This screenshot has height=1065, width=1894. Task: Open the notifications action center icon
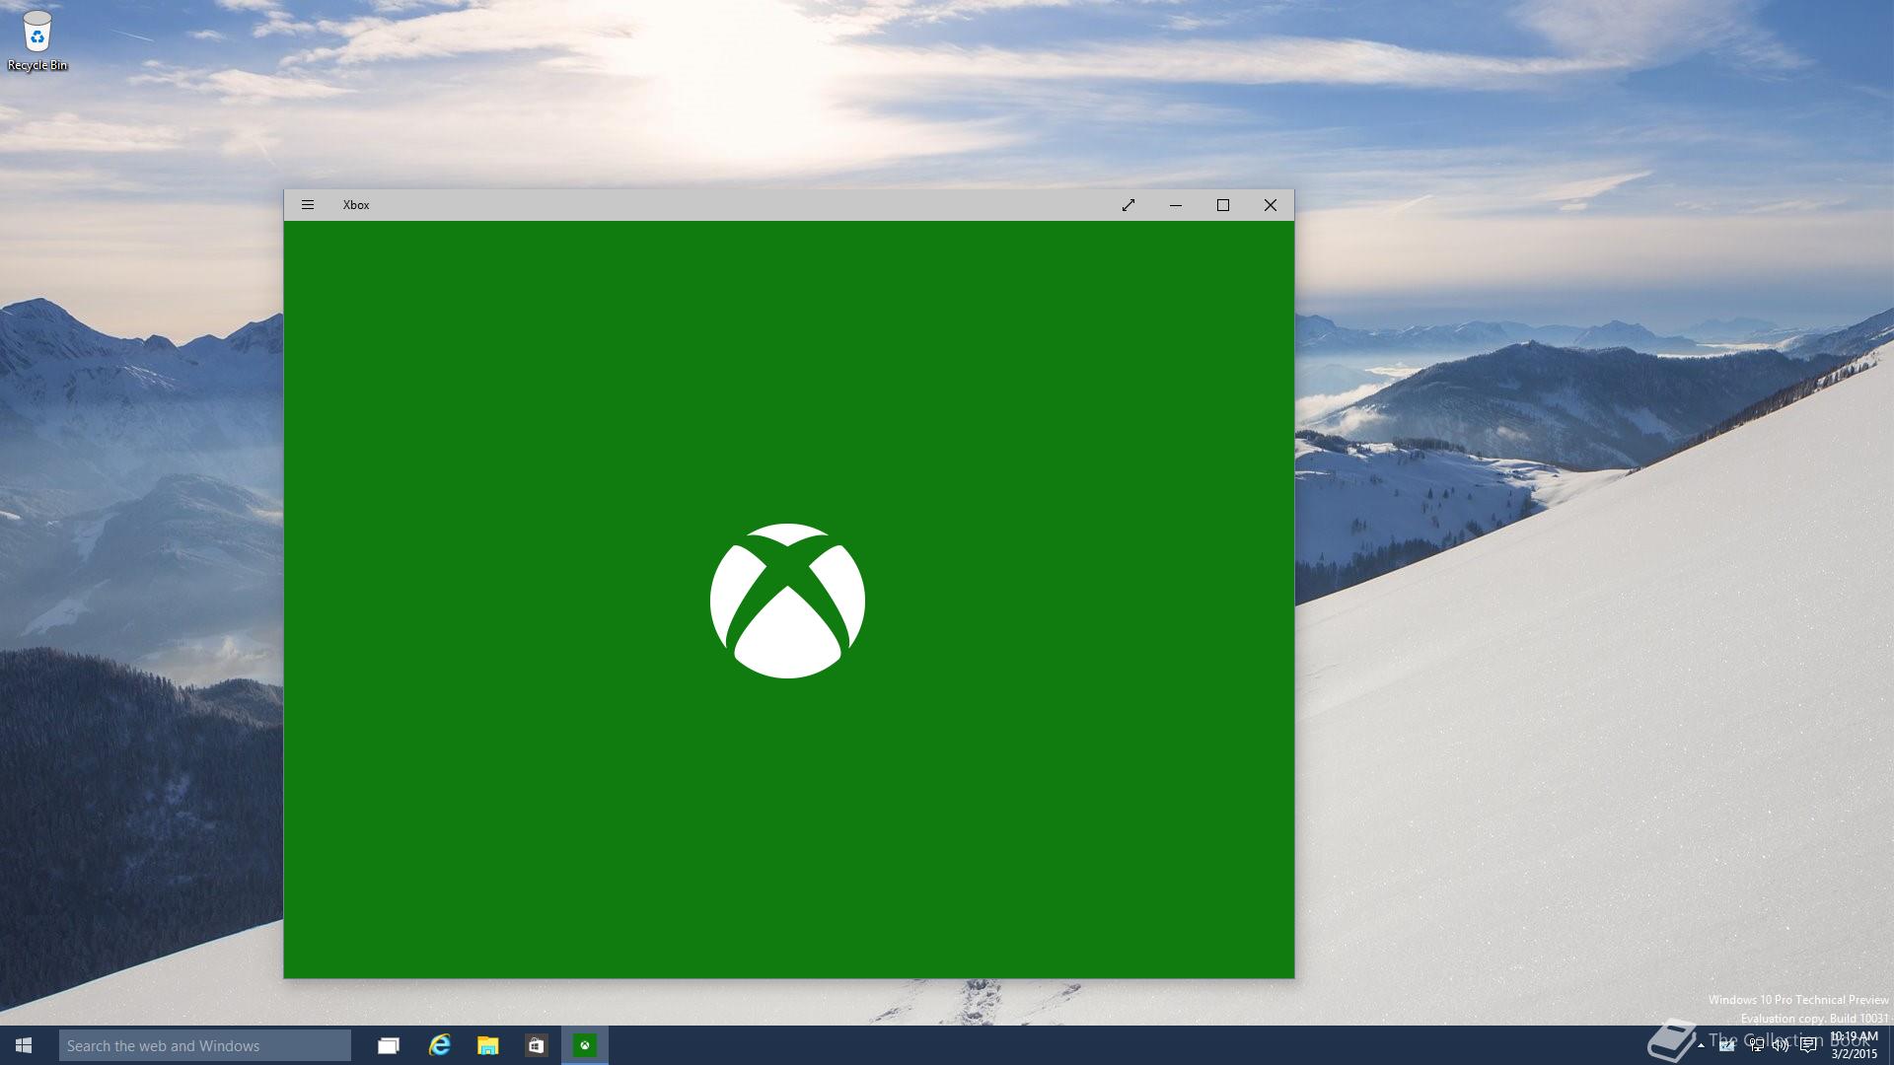tap(1808, 1046)
